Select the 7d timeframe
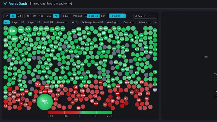Viewport: 217px width, 122px height. (19, 16)
